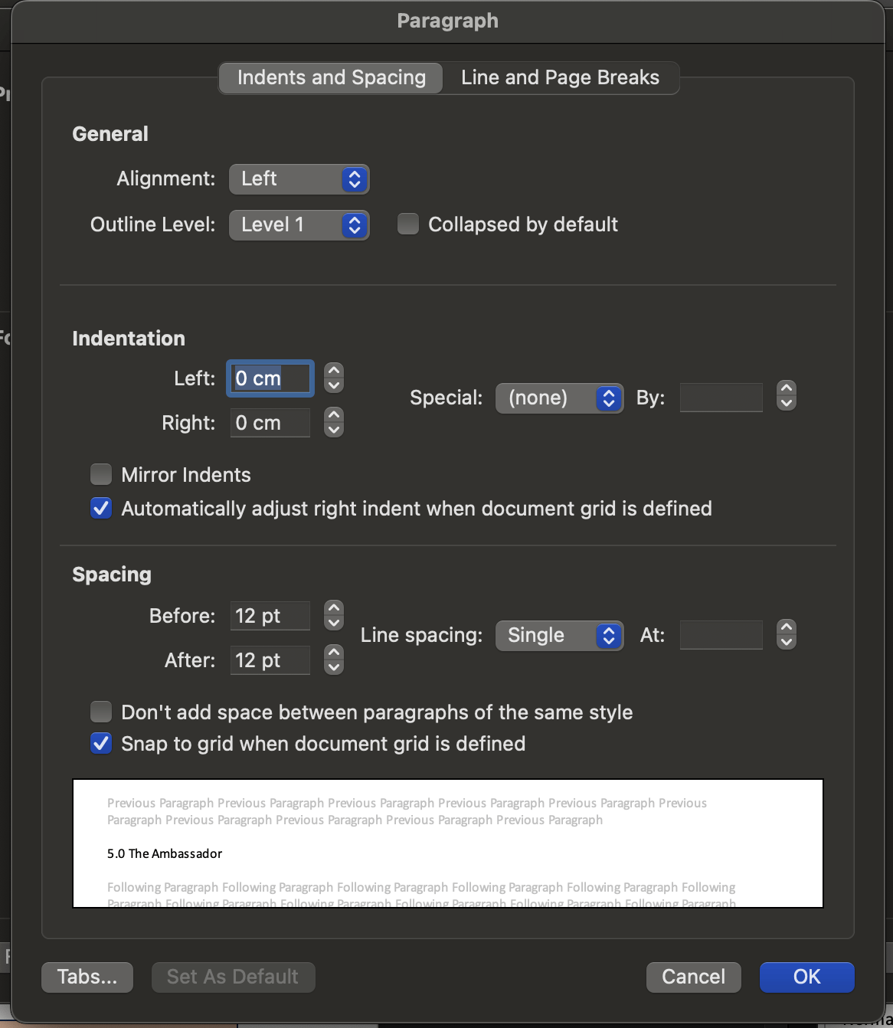Open the Outline Level dropdown
893x1028 pixels.
point(299,225)
